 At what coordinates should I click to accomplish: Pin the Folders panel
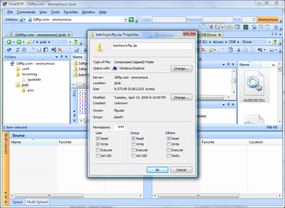coord(61,57)
